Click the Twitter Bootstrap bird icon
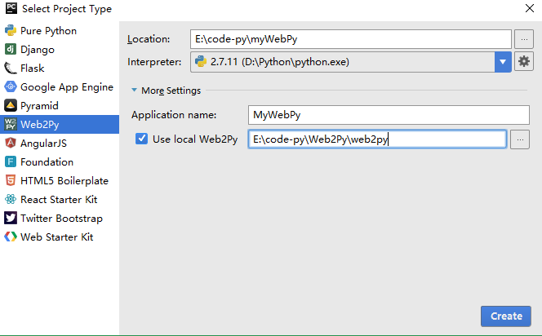The height and width of the screenshot is (336, 542). (x=11, y=218)
